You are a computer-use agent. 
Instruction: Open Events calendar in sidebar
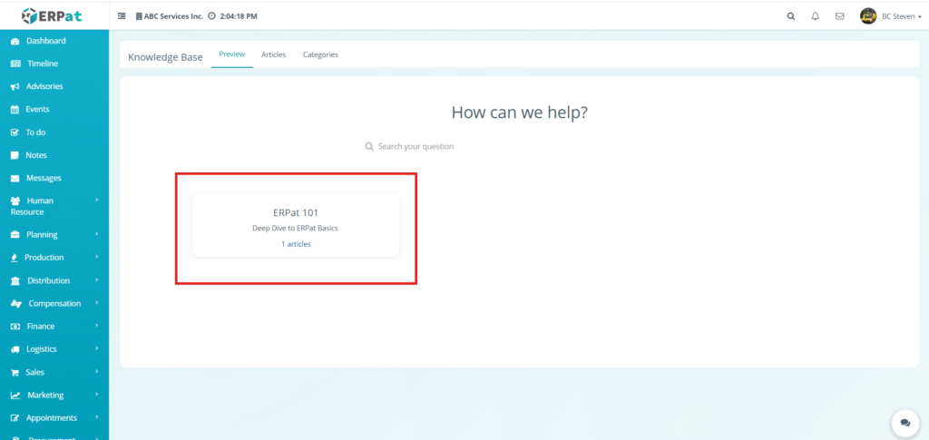37,109
